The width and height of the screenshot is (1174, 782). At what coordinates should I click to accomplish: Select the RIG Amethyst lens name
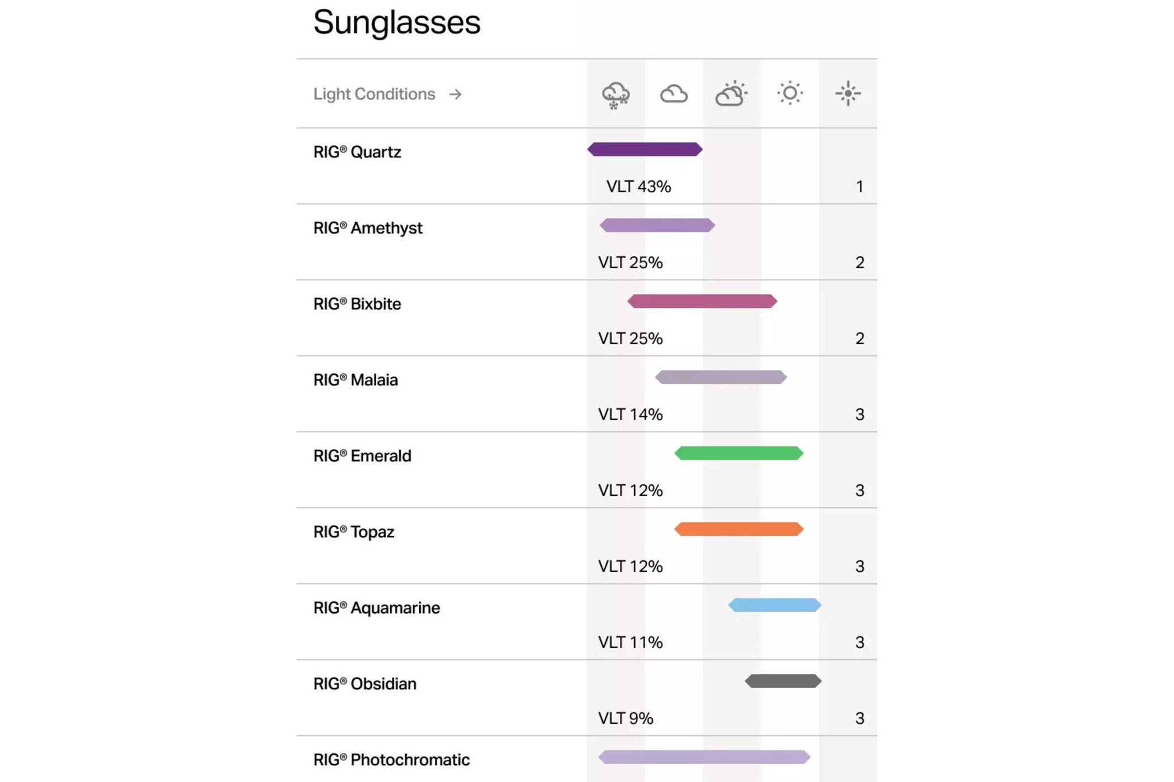(368, 228)
